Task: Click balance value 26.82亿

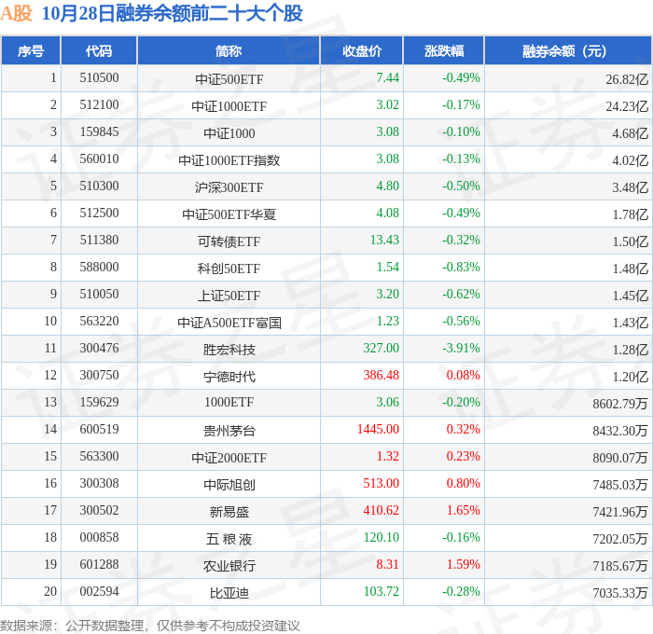Action: 627,79
